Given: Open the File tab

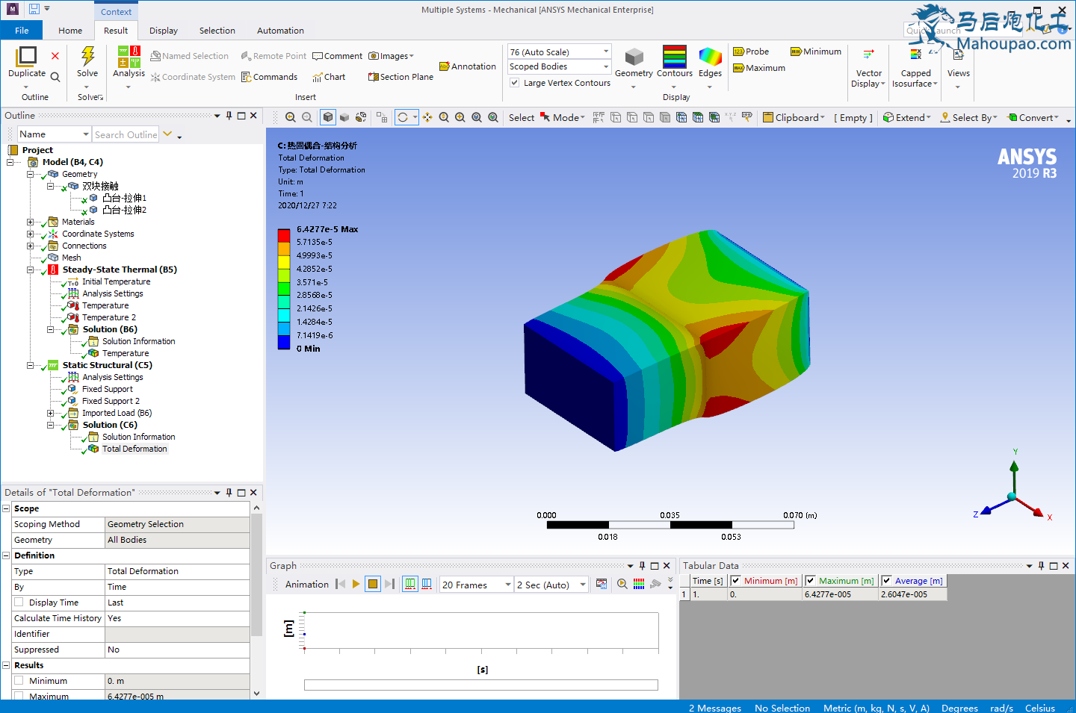Looking at the screenshot, I should pyautogui.click(x=22, y=31).
